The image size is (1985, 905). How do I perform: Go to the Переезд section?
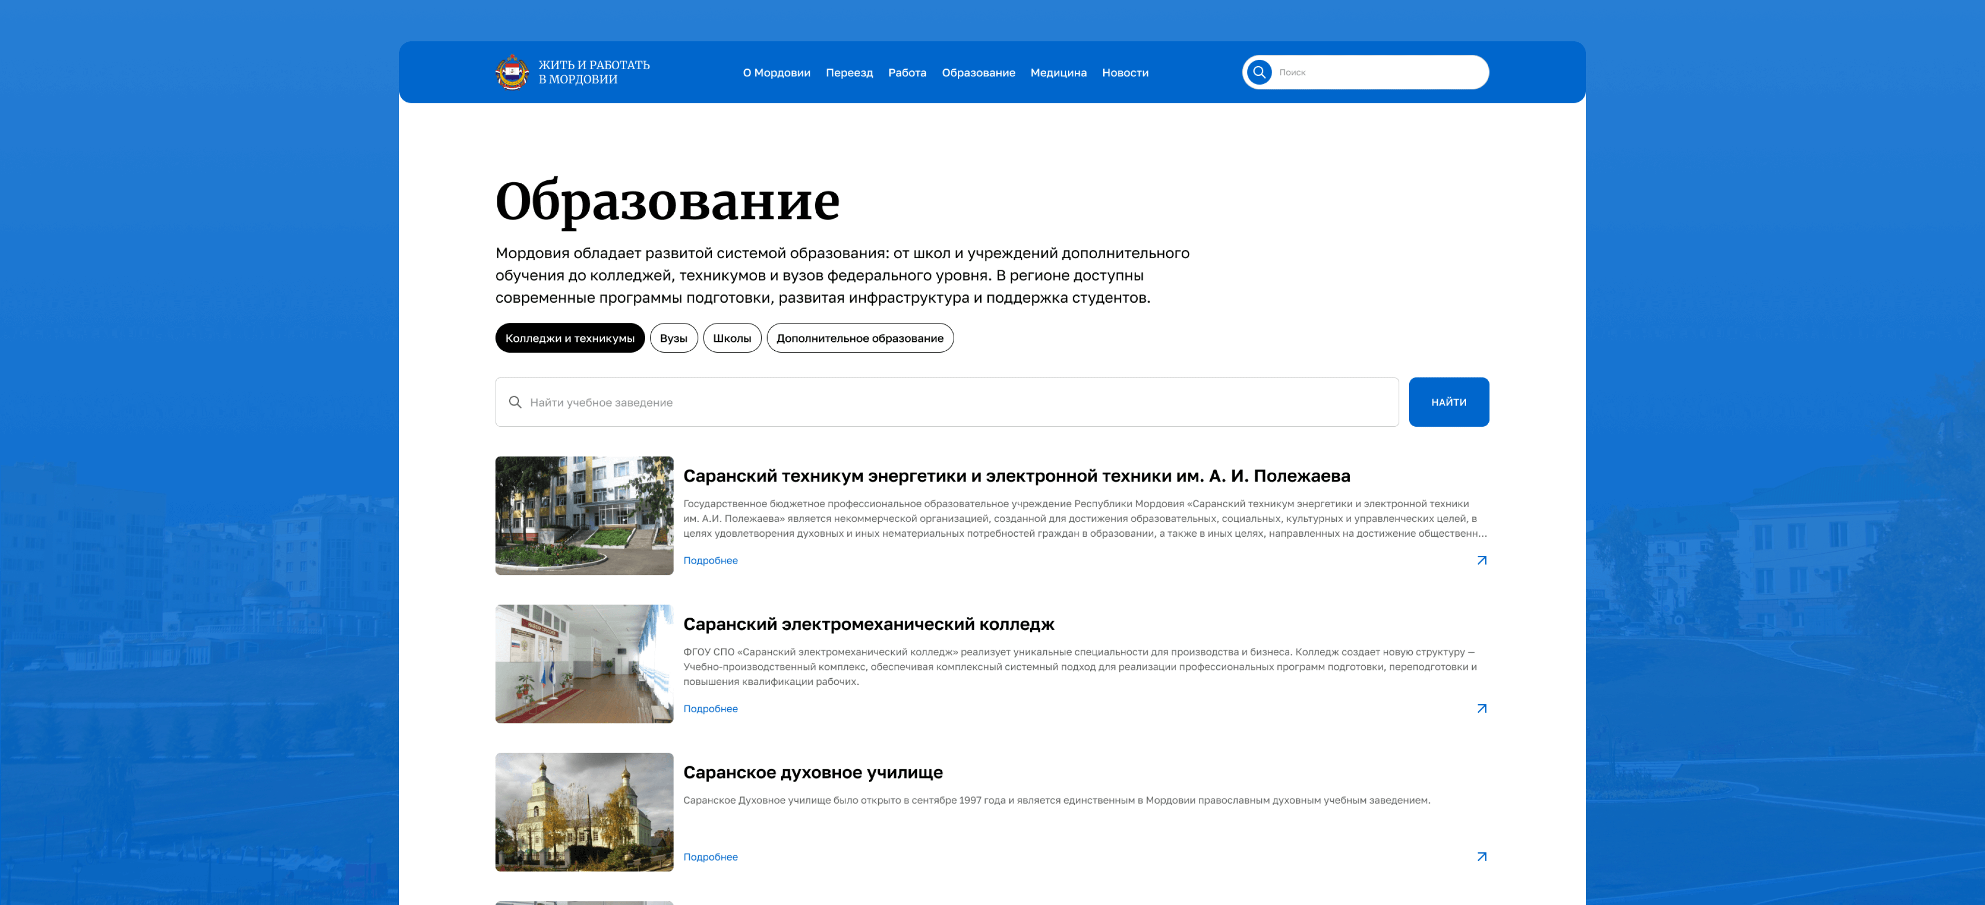[x=848, y=72]
